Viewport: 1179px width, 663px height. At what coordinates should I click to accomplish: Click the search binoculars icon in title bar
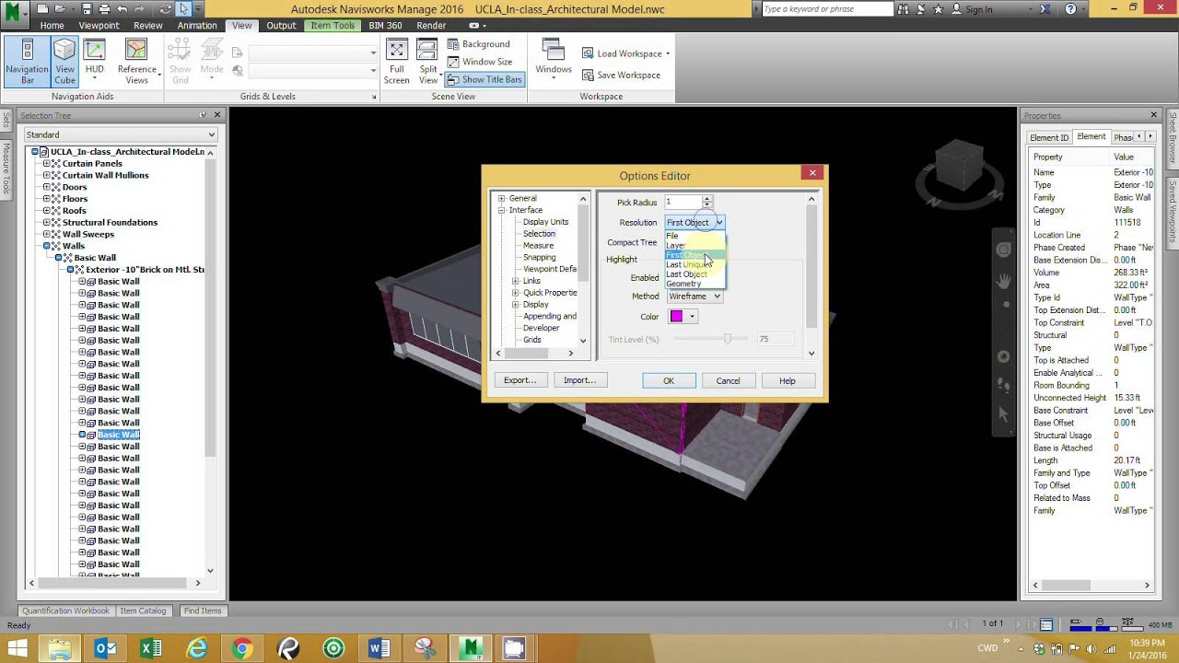[905, 9]
